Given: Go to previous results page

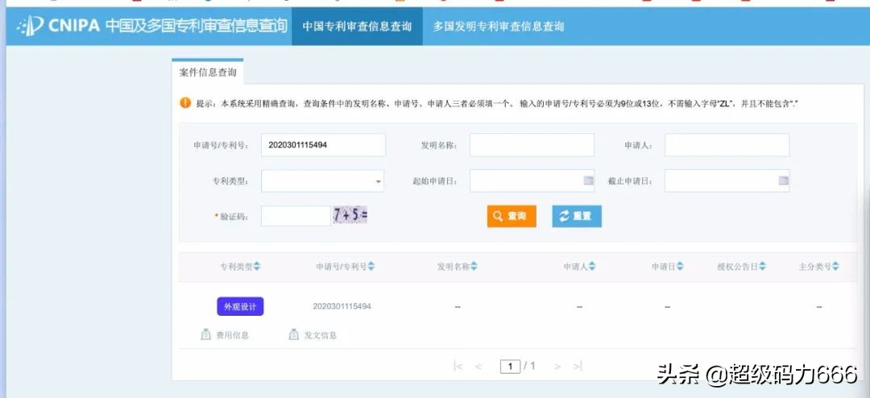Looking at the screenshot, I should (478, 367).
